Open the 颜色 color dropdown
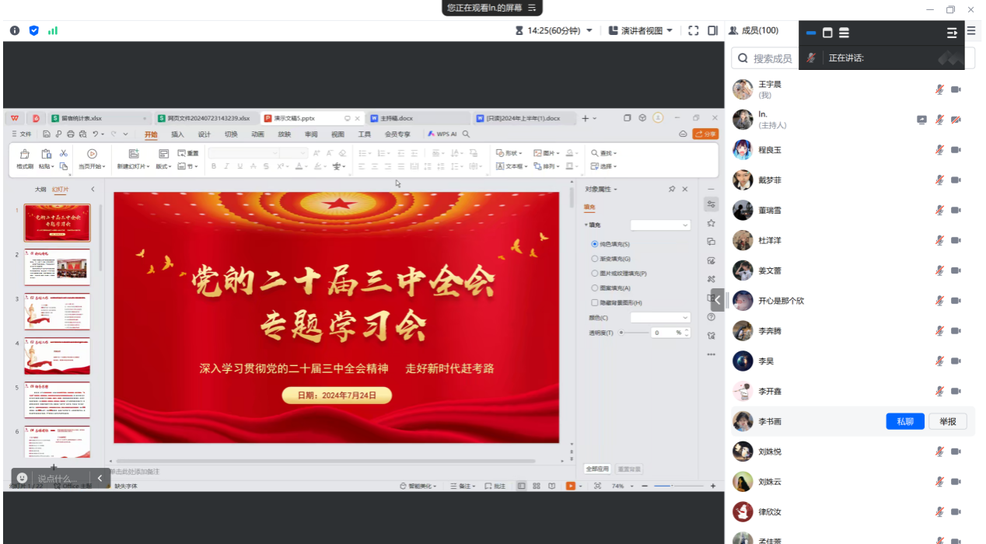This screenshot has height=544, width=986. coord(659,318)
